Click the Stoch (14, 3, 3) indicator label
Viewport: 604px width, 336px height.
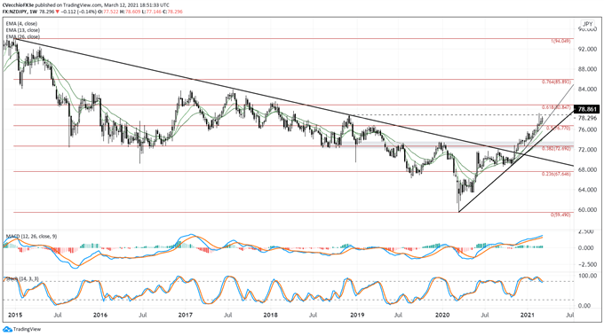21,278
